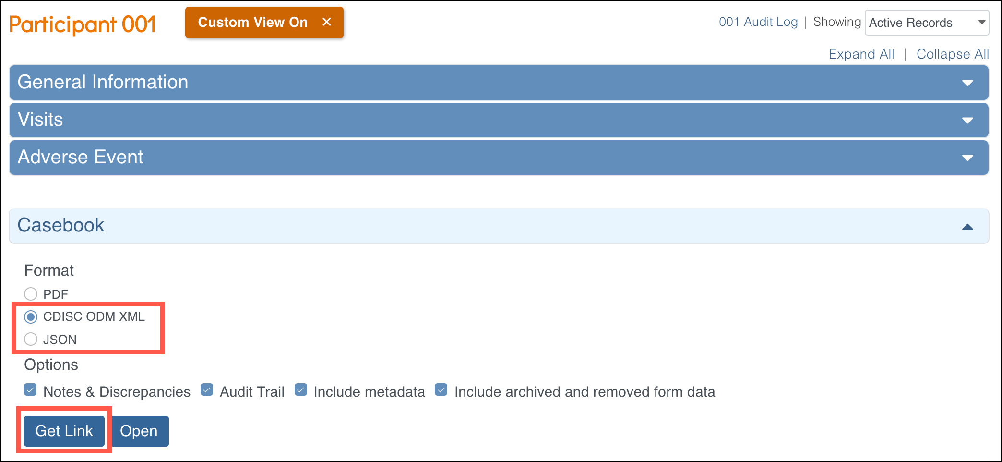Viewport: 1002px width, 462px height.
Task: Uncheck Notes & Discrepancies option
Action: click(30, 390)
